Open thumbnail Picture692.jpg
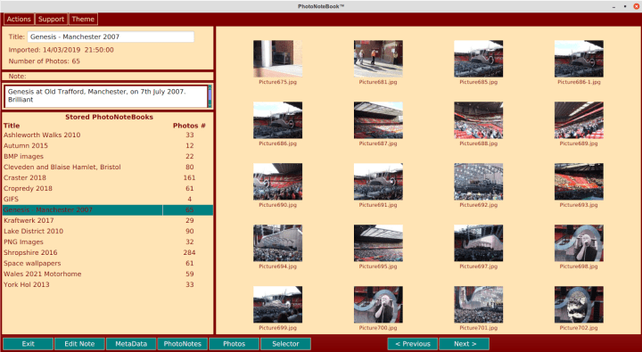 [478, 181]
